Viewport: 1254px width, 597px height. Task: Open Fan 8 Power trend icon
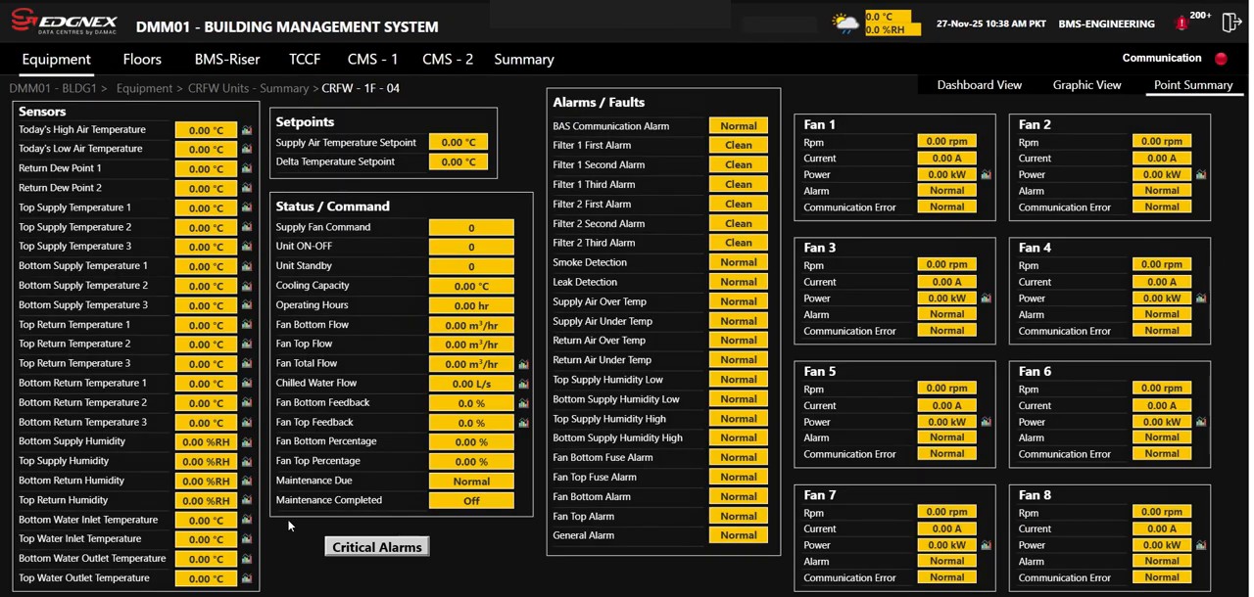point(1200,545)
